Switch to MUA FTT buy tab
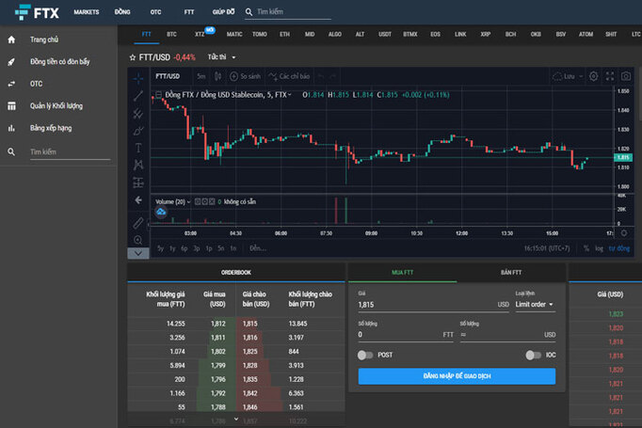The image size is (642, 428). pos(403,273)
